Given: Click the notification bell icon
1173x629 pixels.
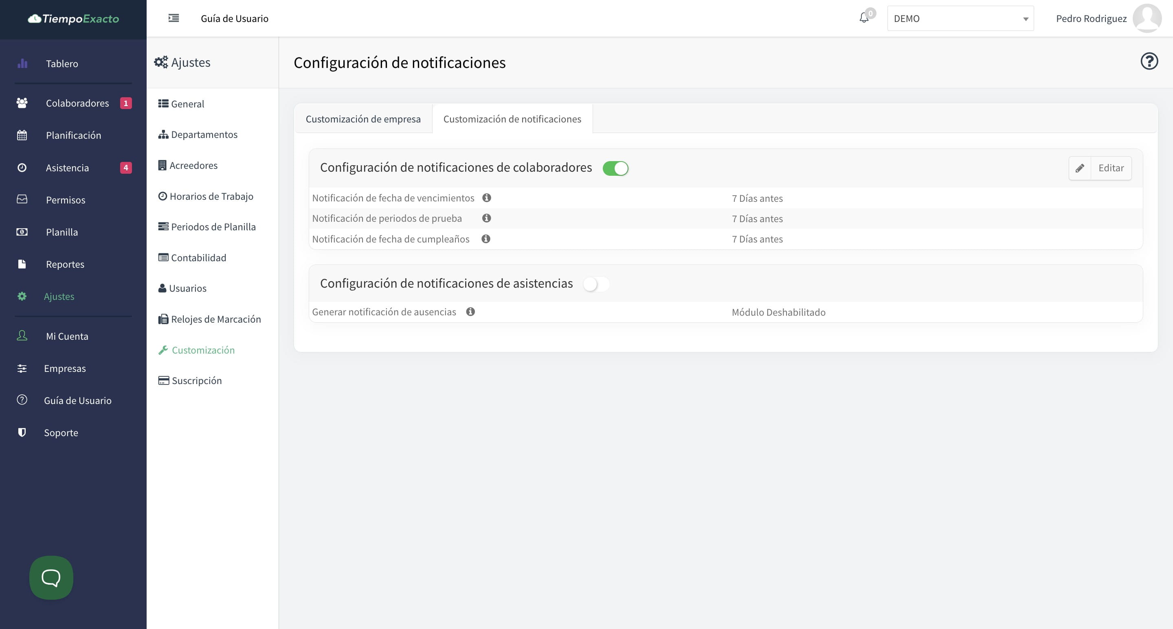Looking at the screenshot, I should point(864,18).
